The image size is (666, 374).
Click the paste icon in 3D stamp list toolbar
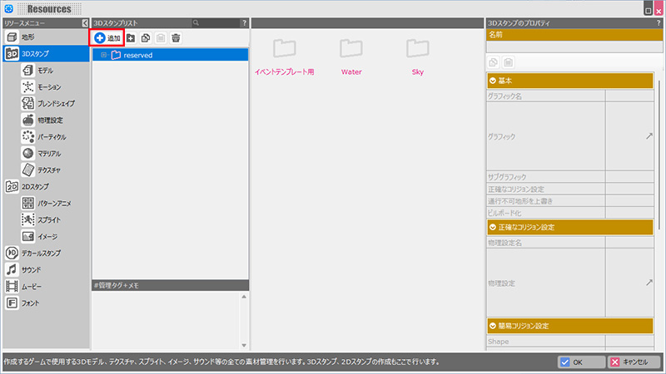point(161,38)
